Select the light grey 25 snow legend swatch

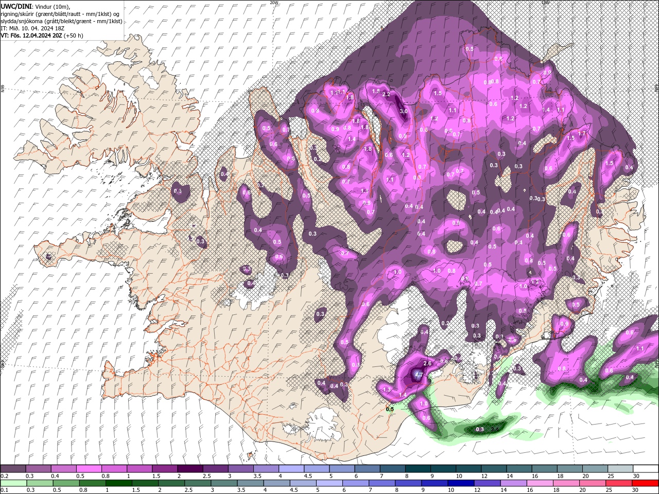(620, 469)
